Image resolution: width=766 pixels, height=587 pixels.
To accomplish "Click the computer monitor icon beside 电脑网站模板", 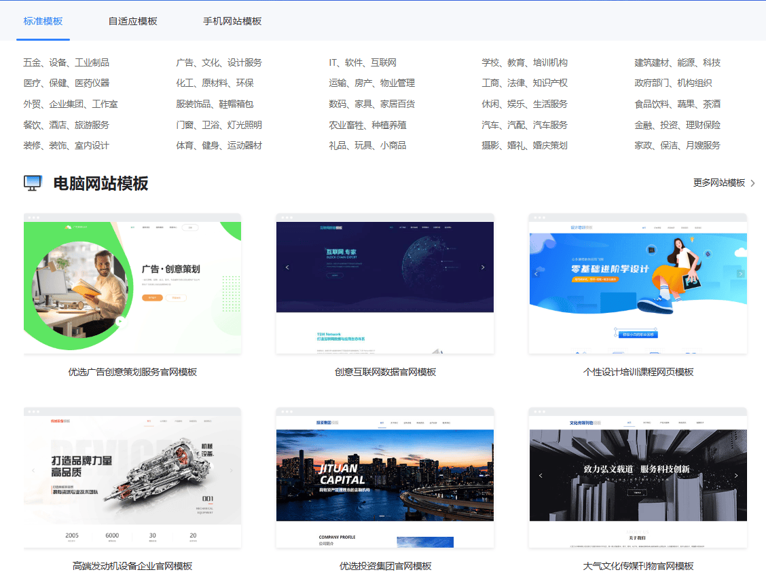I will [x=33, y=183].
